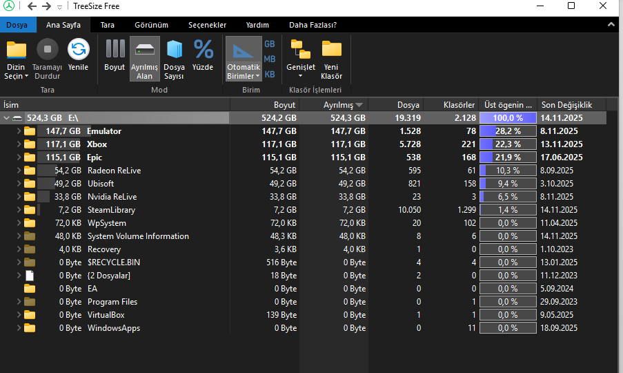Viewport: 623px width, 373px height.
Task: Open the Tara ribbon tab
Action: (107, 25)
